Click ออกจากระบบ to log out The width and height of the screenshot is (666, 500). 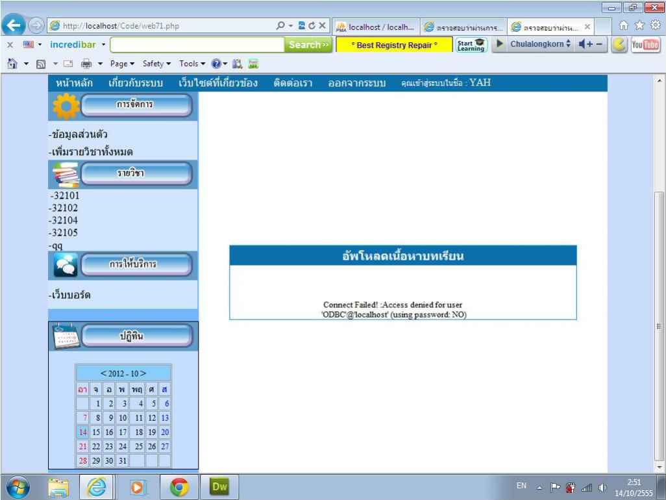[x=357, y=83]
